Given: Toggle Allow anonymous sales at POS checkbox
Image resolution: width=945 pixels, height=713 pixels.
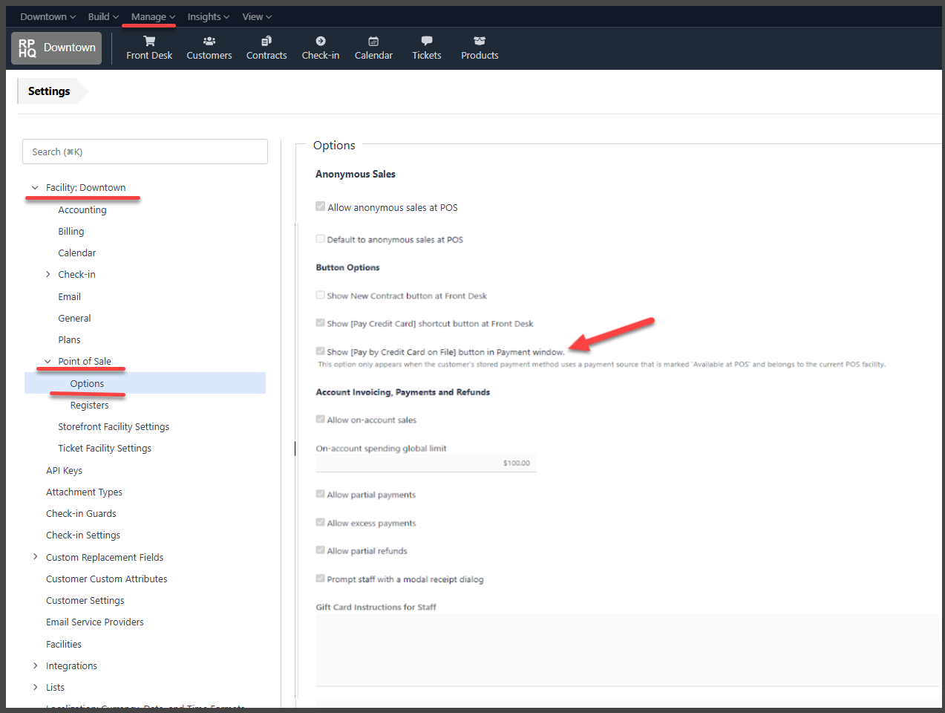Looking at the screenshot, I should click(x=321, y=206).
